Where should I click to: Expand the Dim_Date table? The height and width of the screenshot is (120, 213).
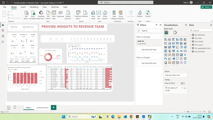[191, 38]
